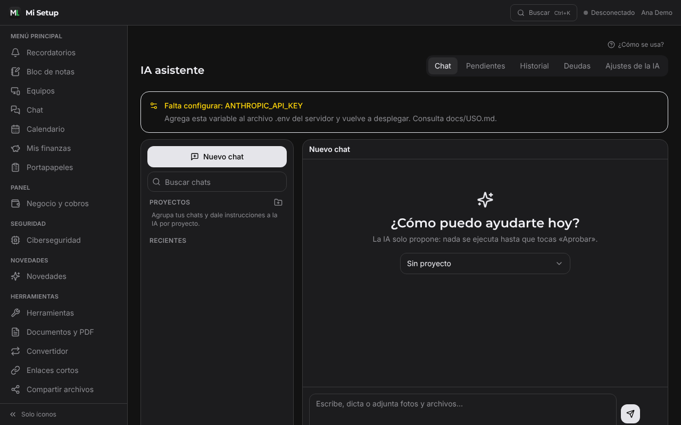The height and width of the screenshot is (425, 681).
Task: Select the Chat bubble icon in sidebar
Action: (15, 110)
